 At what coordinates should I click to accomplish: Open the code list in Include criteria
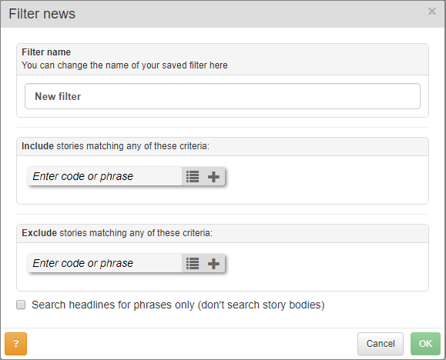[193, 176]
